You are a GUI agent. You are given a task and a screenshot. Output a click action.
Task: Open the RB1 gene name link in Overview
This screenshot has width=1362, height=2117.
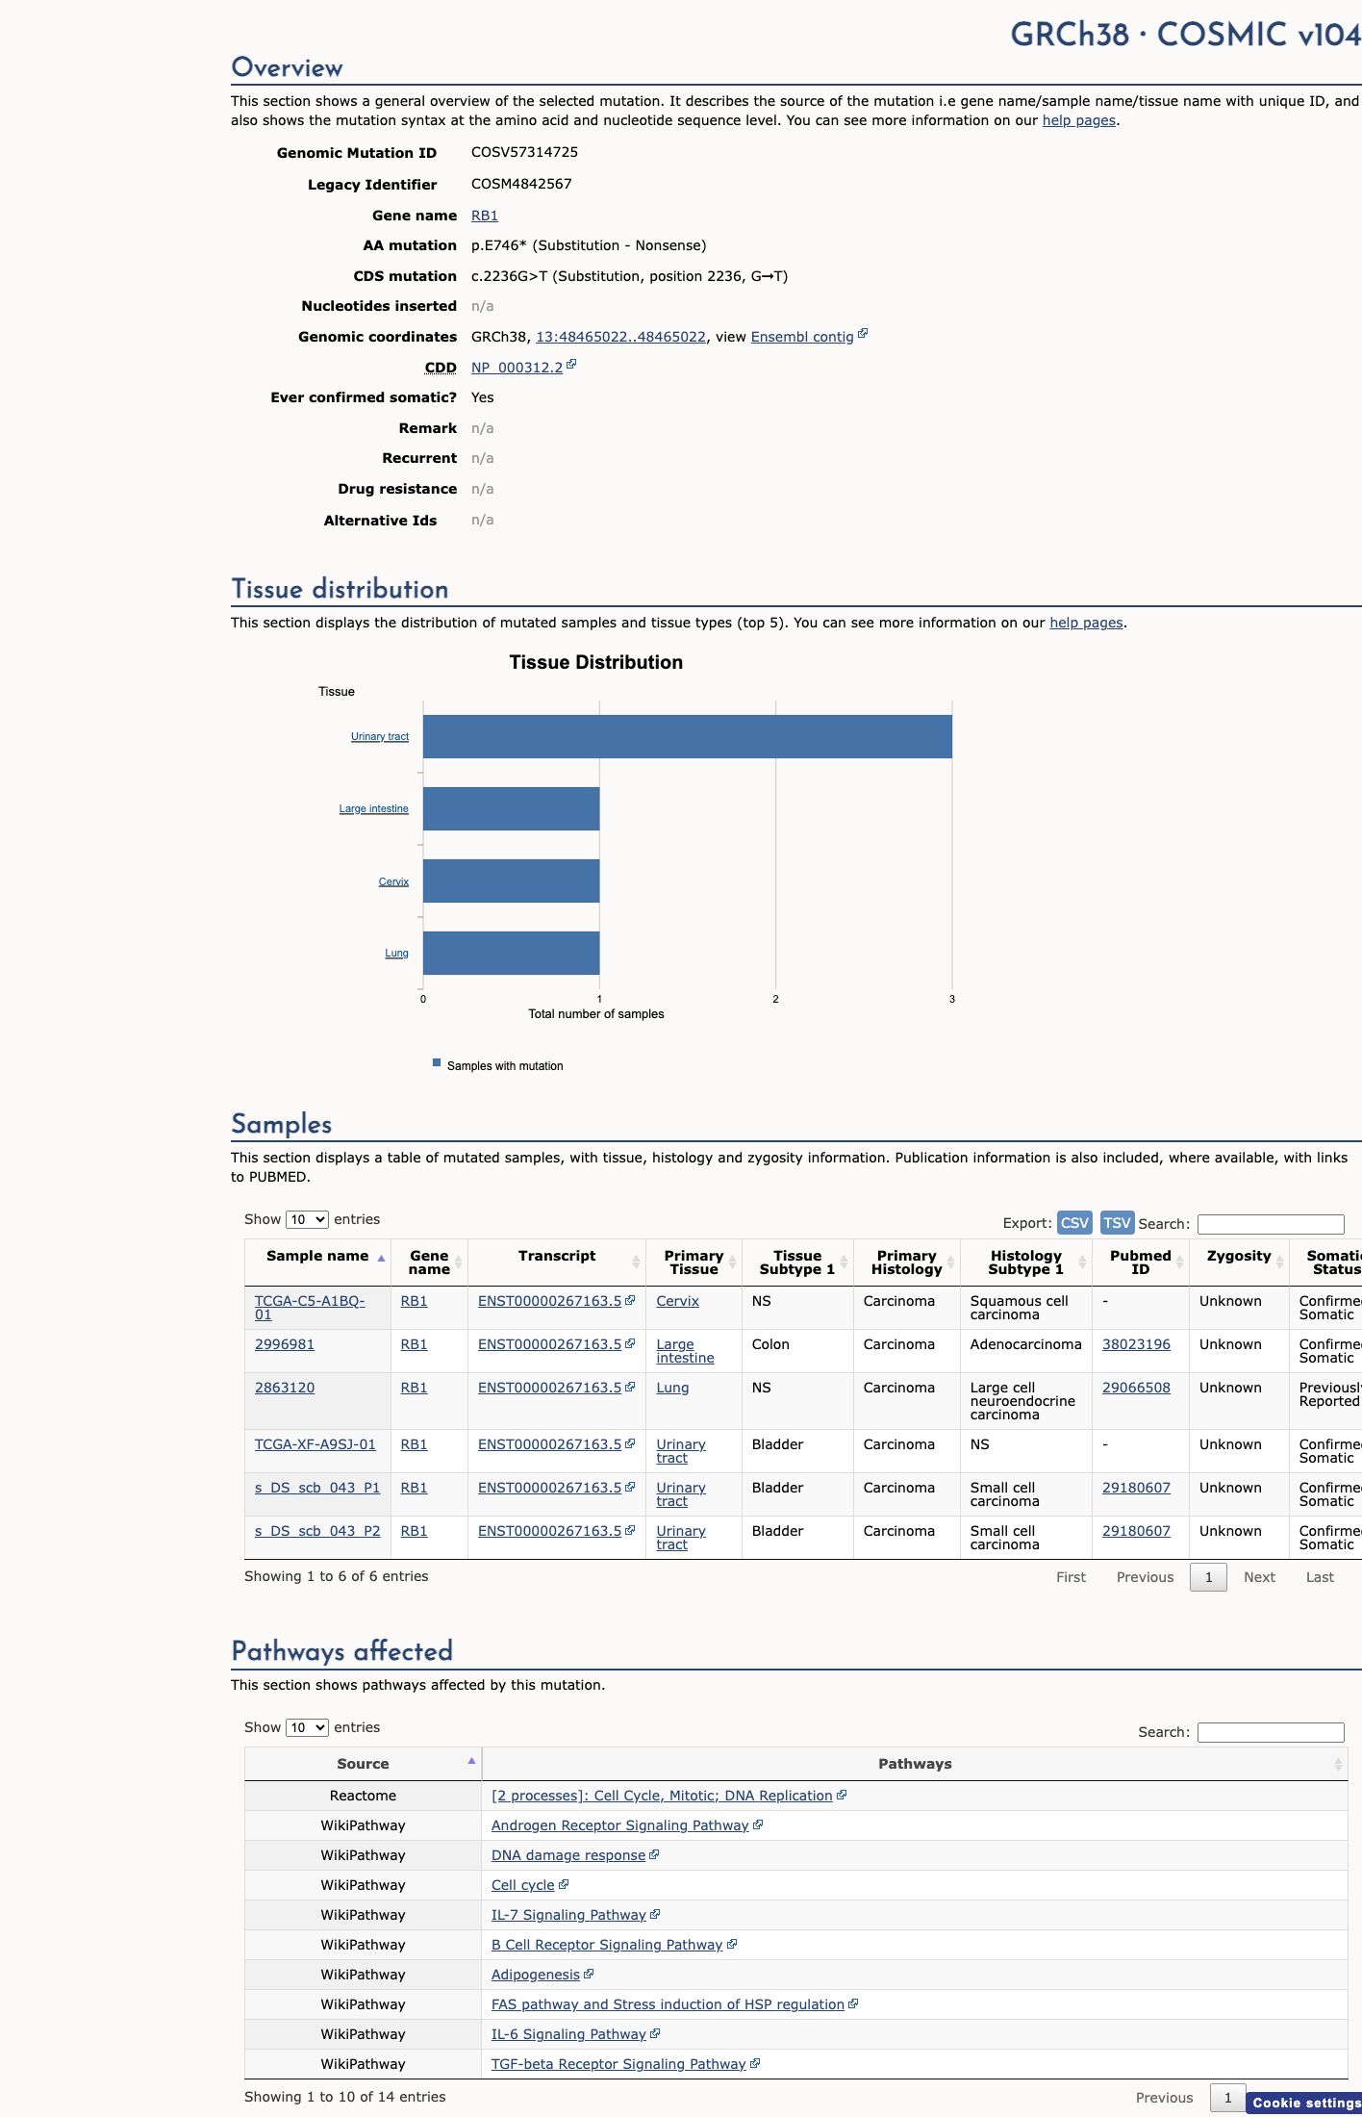484,216
